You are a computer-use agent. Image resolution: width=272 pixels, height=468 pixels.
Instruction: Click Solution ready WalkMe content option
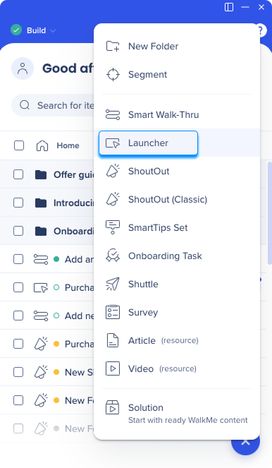coord(177,414)
